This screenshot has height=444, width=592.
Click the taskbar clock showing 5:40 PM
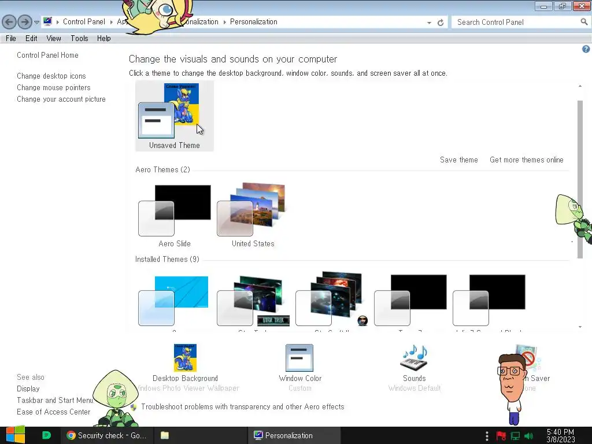pos(560,436)
